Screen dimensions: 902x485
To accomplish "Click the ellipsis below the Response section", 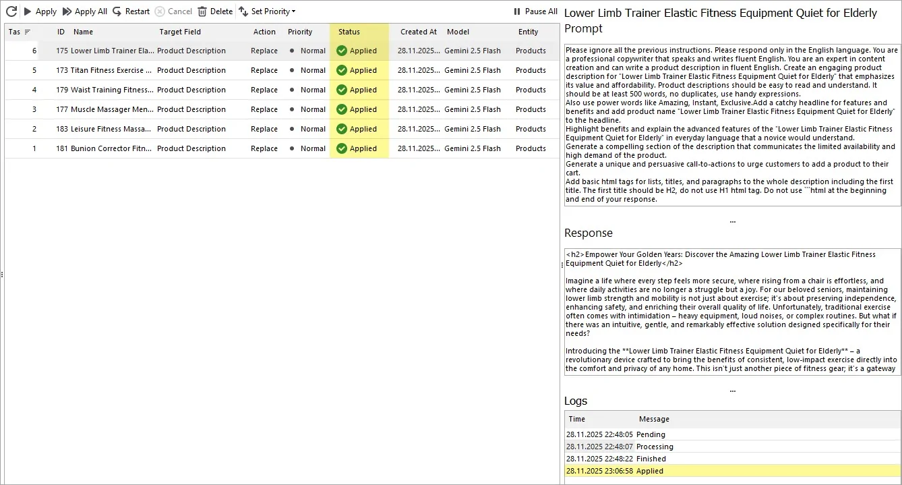I will 732,389.
